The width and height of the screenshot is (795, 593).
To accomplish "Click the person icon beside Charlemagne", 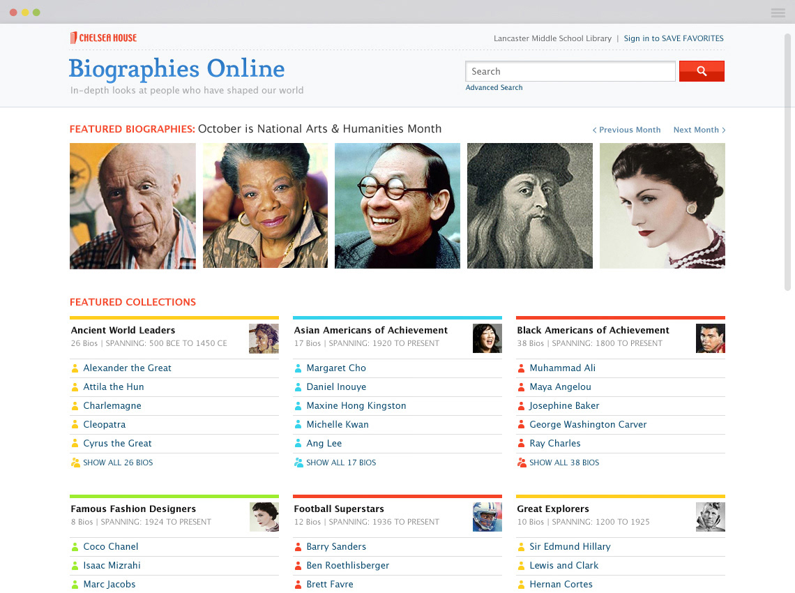I will (x=75, y=406).
